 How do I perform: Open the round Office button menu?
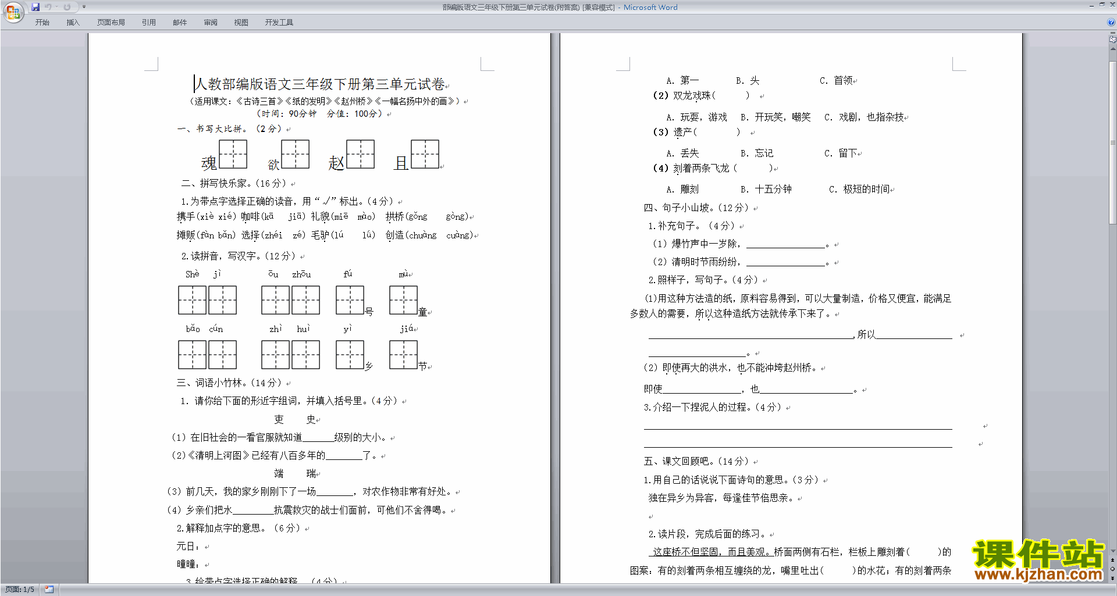click(x=13, y=12)
